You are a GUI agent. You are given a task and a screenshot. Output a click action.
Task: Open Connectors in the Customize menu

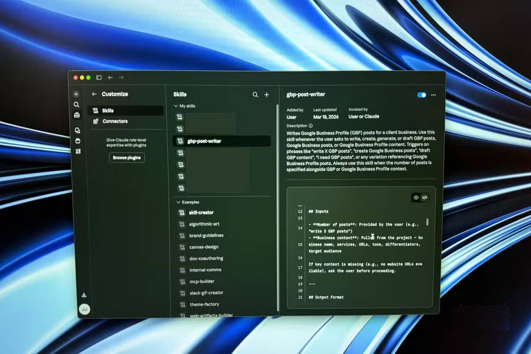[x=125, y=121]
